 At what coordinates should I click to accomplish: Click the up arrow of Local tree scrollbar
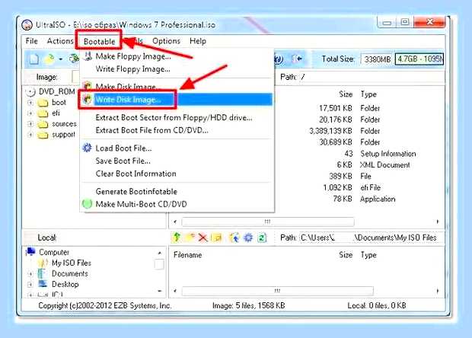point(160,253)
